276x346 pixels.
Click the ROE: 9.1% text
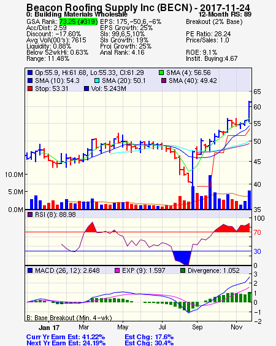click(x=201, y=52)
